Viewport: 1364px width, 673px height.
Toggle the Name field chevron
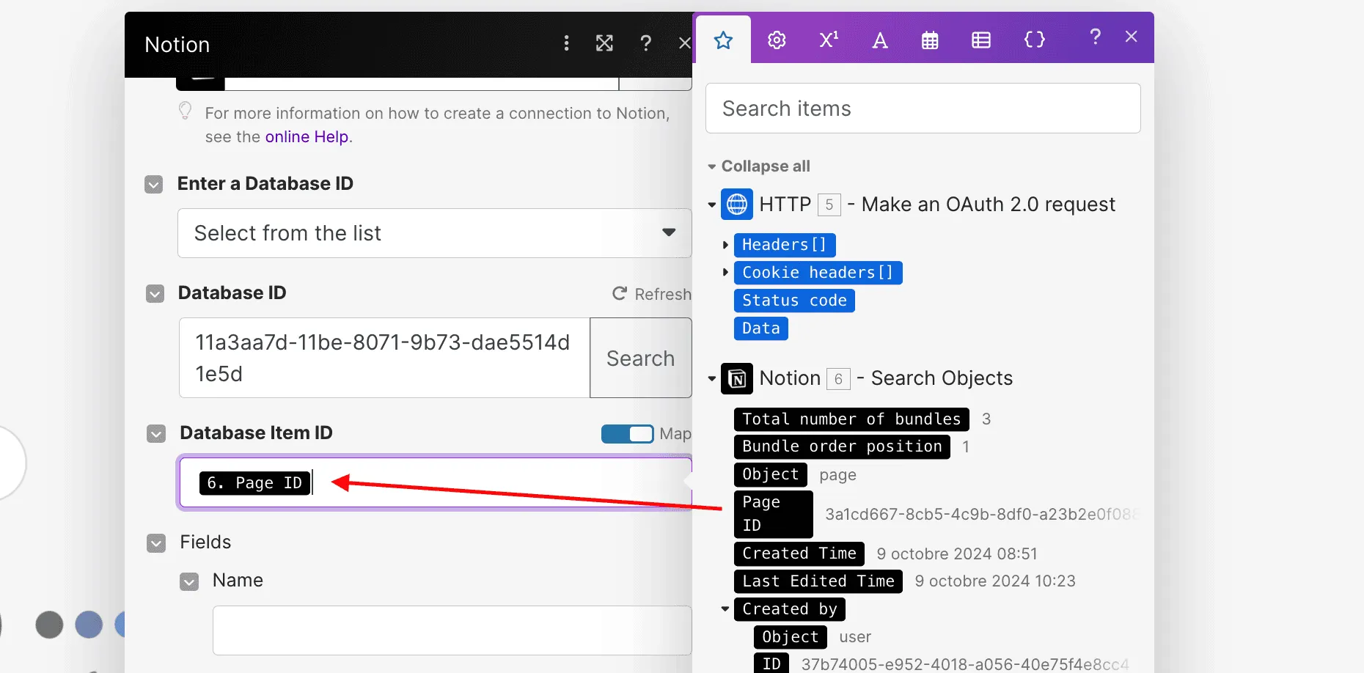(189, 582)
